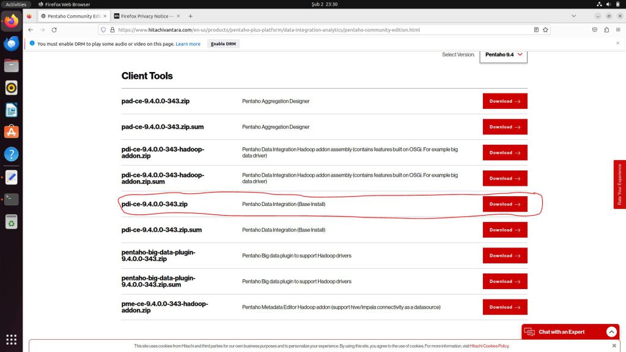
Task: Download pad-ce-9.4.0.0-343.zip
Action: (504, 101)
